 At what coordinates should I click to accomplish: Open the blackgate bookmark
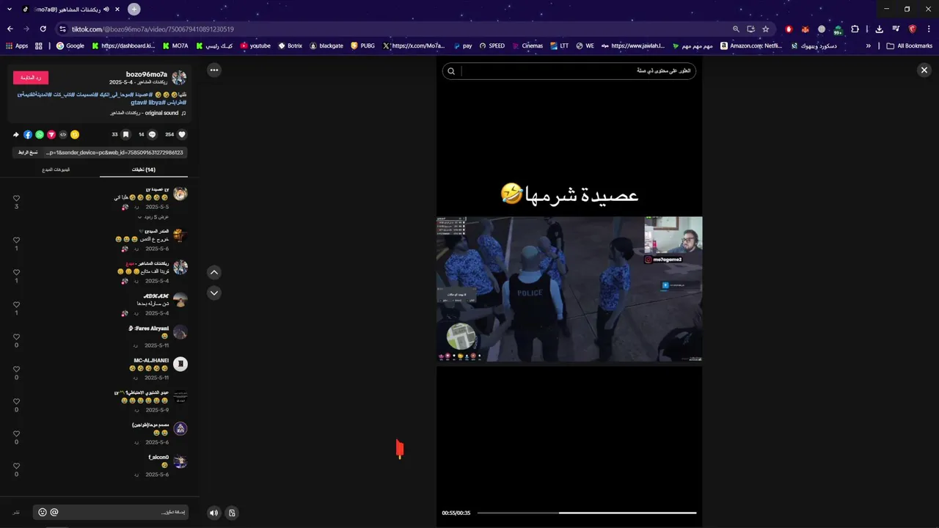click(326, 45)
